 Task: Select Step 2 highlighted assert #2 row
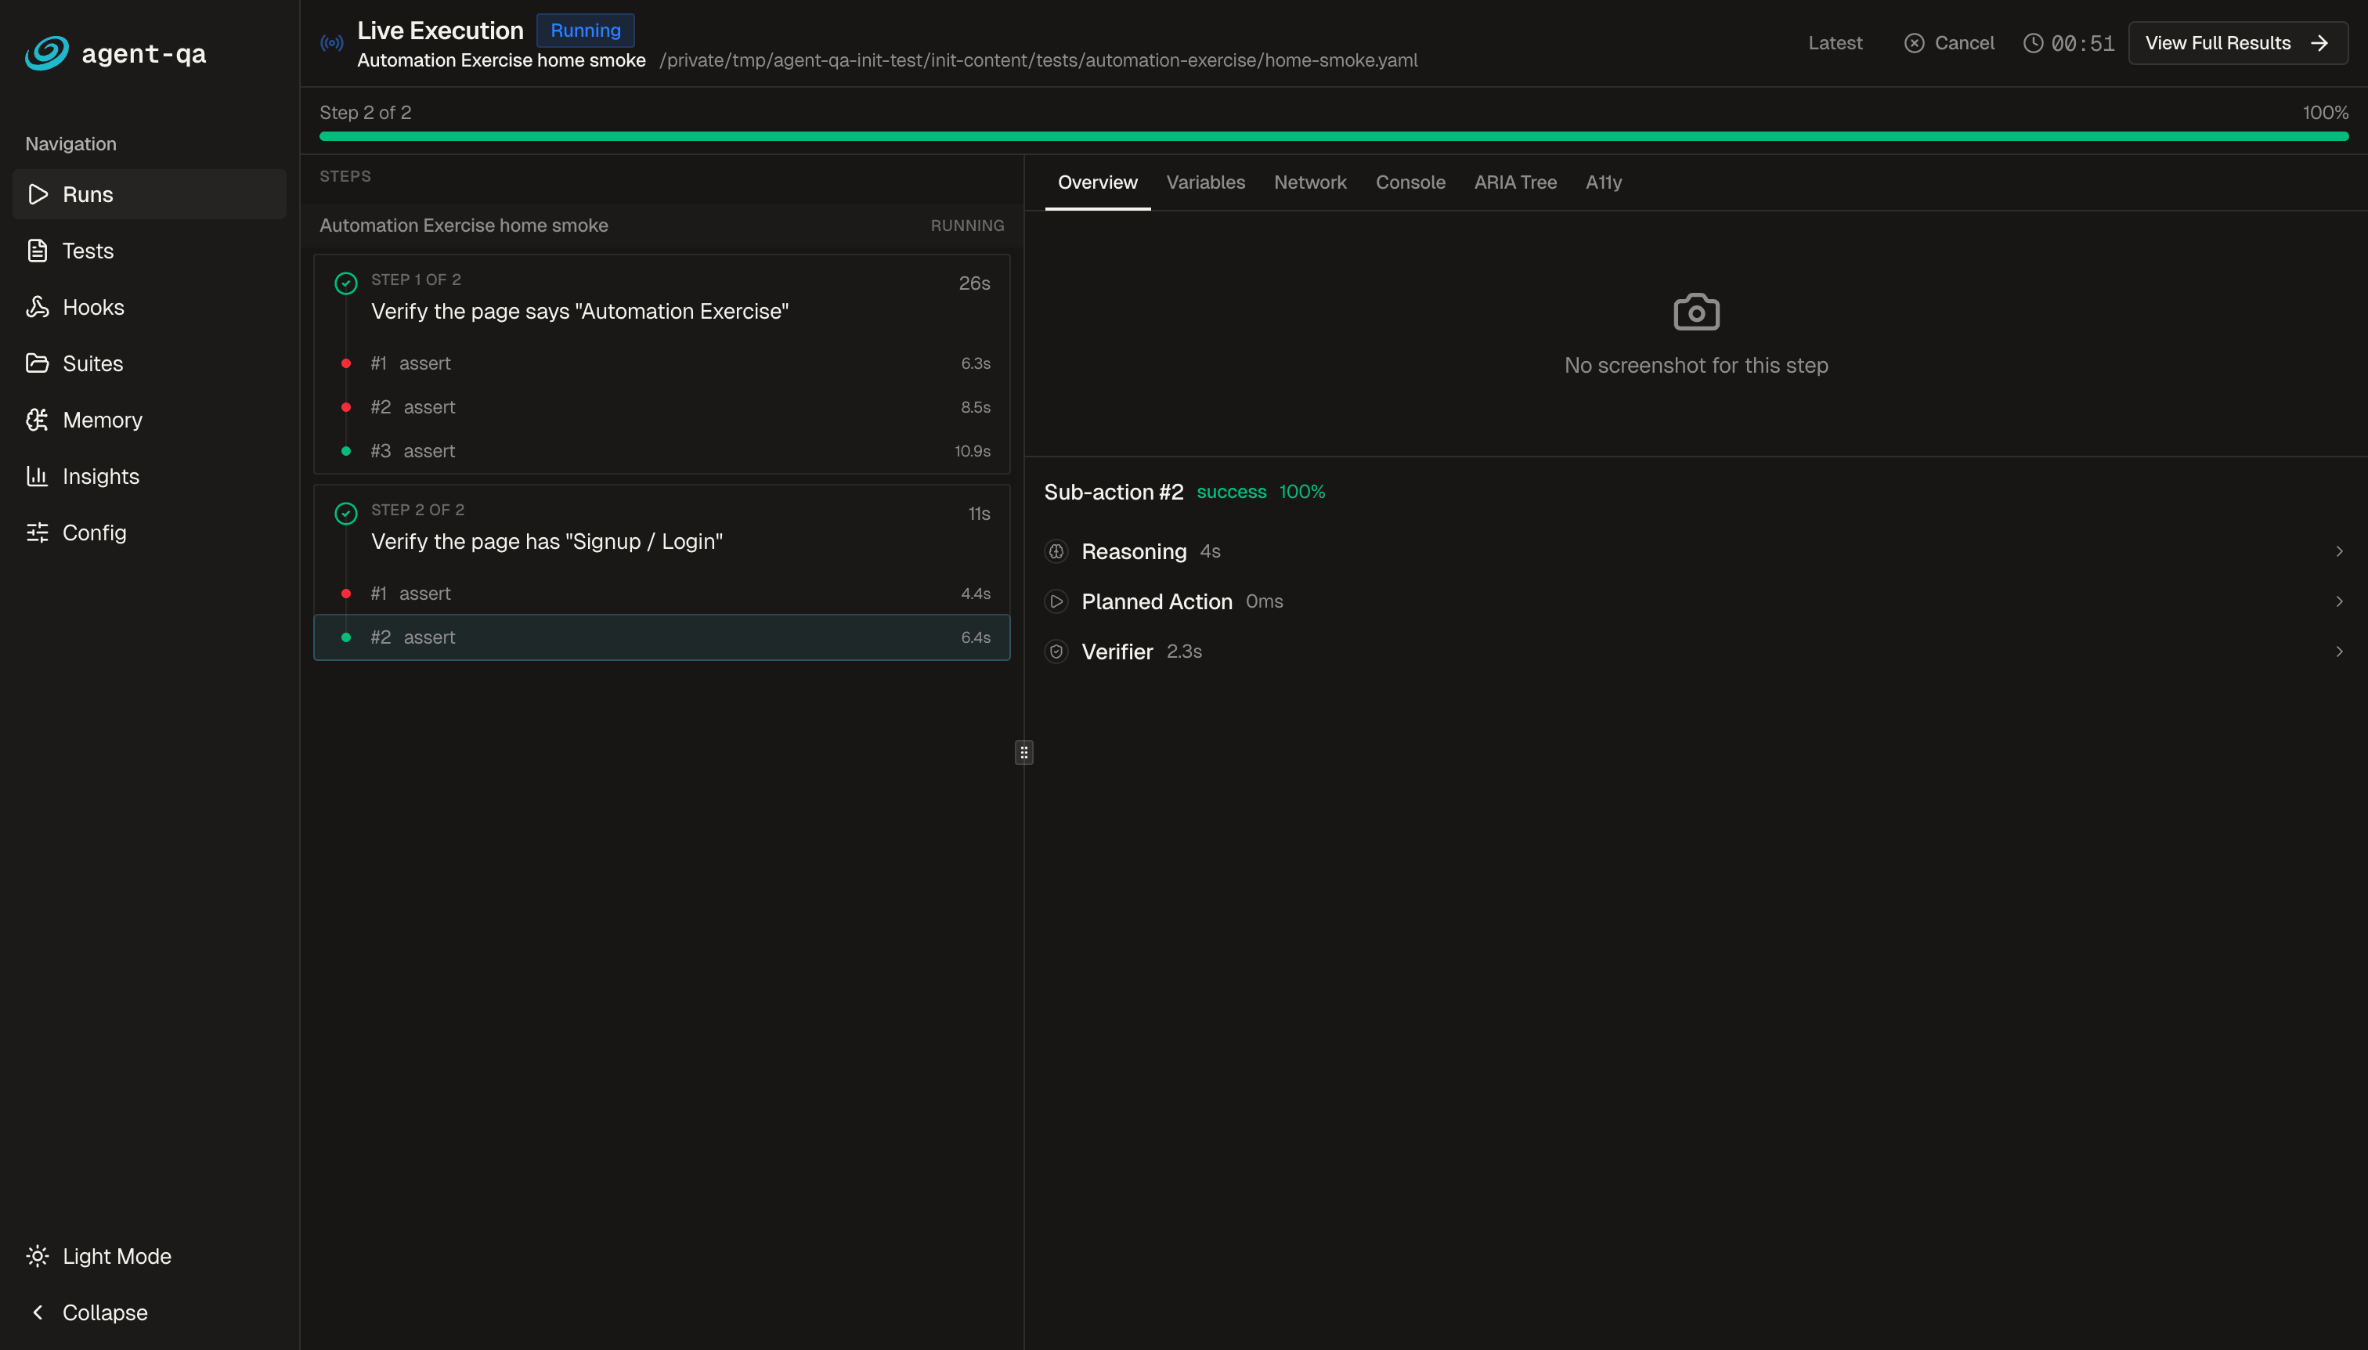tap(662, 637)
